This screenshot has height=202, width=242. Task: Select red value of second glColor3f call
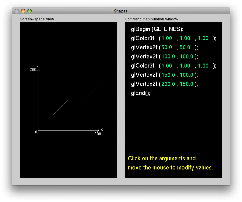pos(167,66)
